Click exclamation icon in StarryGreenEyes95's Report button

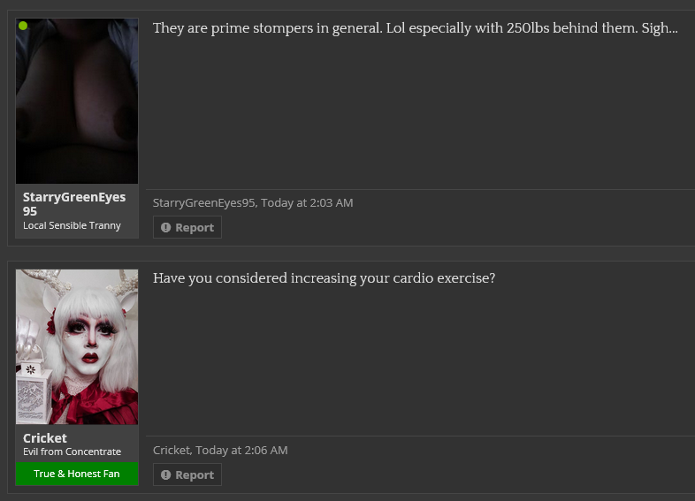point(165,228)
